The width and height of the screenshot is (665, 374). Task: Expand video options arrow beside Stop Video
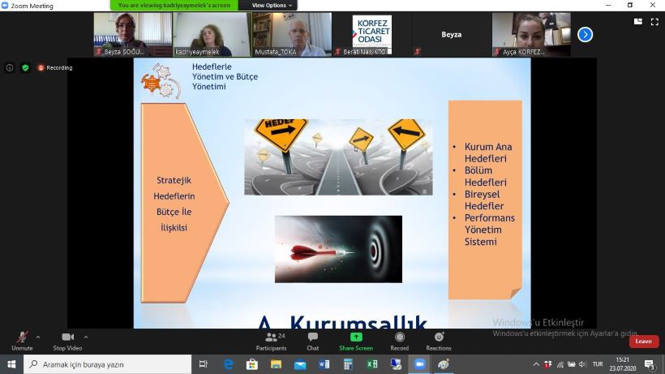[x=86, y=337]
